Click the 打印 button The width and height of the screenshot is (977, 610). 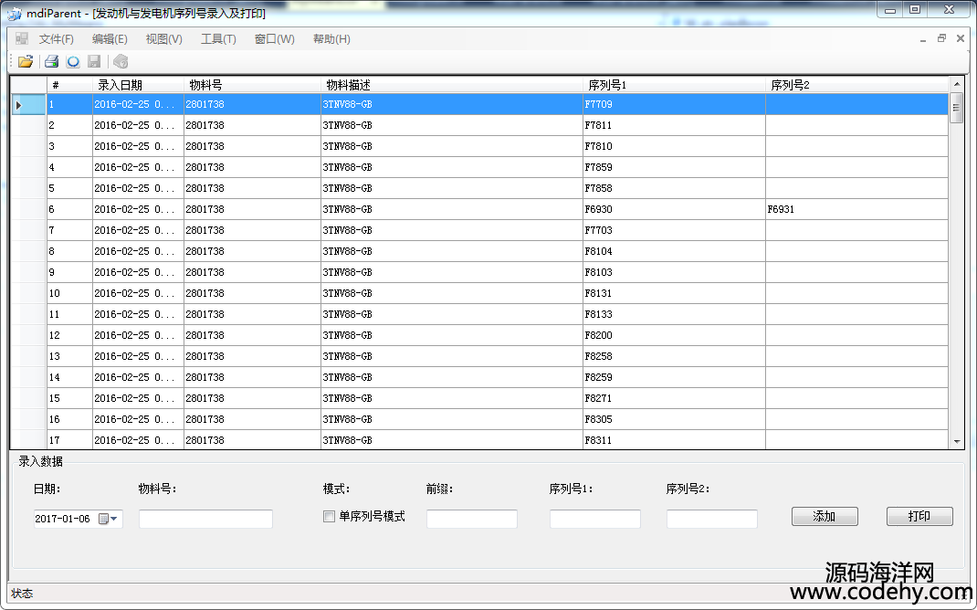[919, 517]
